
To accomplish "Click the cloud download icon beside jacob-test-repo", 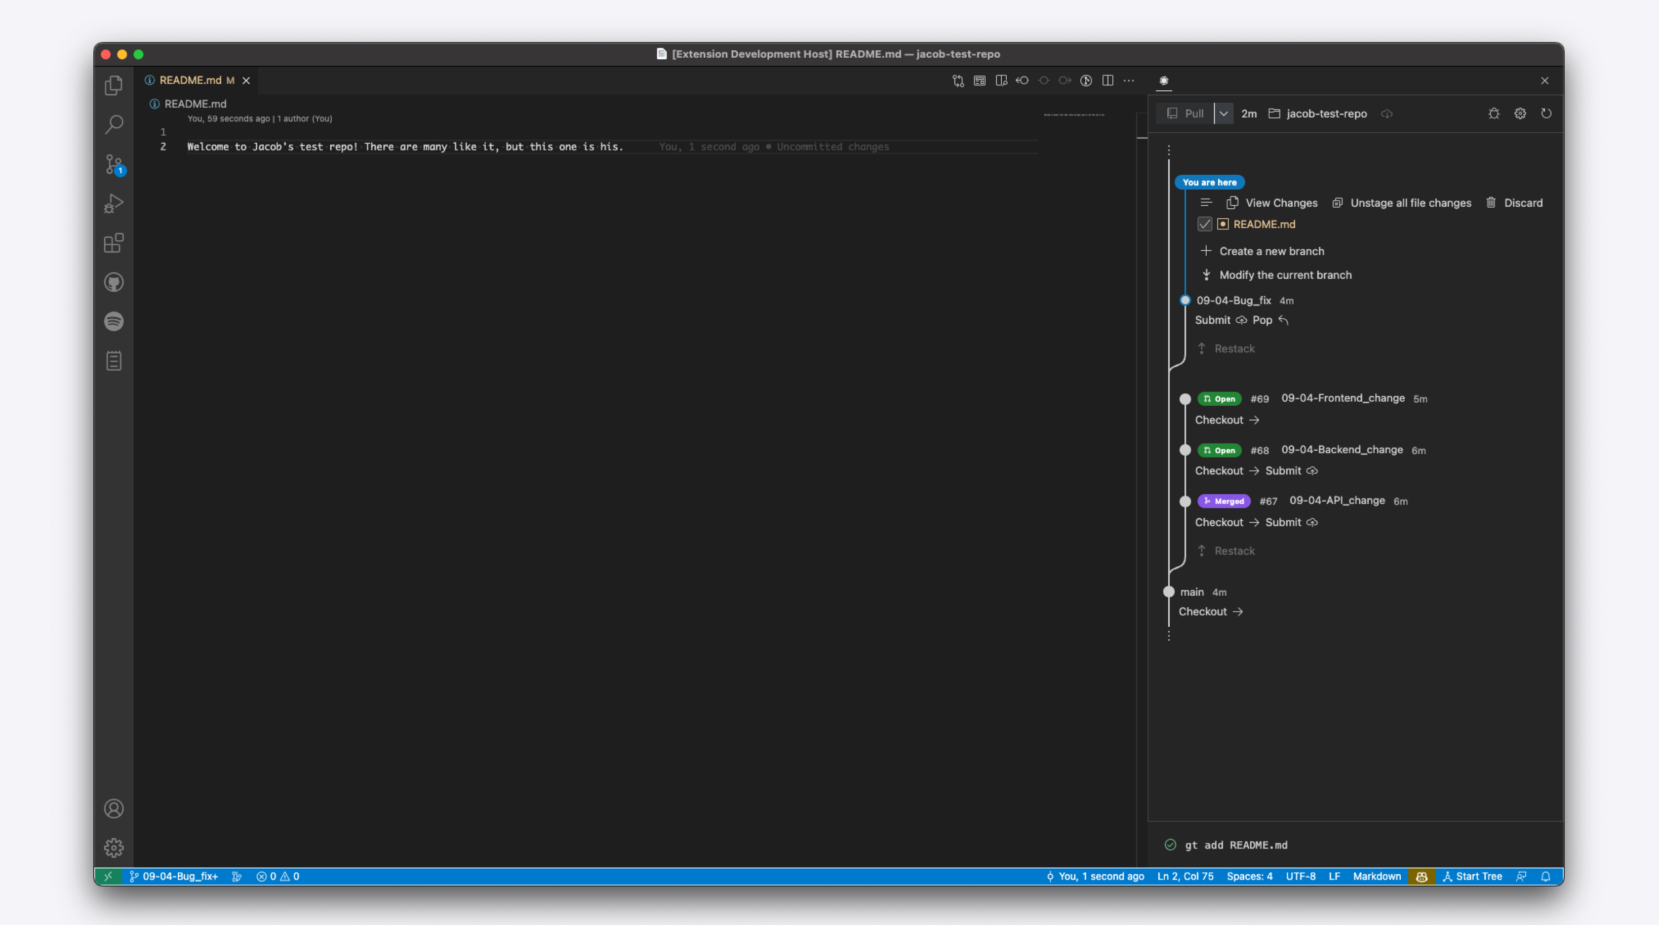I will [1386, 114].
